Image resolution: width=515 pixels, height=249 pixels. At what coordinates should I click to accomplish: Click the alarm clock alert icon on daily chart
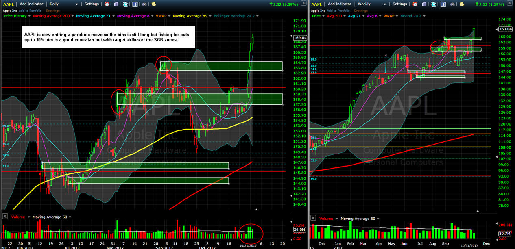pos(107,4)
